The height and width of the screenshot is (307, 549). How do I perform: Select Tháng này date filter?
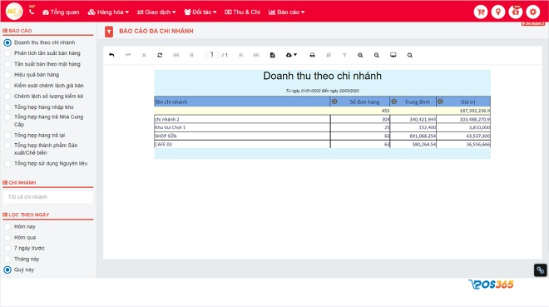coord(22,259)
